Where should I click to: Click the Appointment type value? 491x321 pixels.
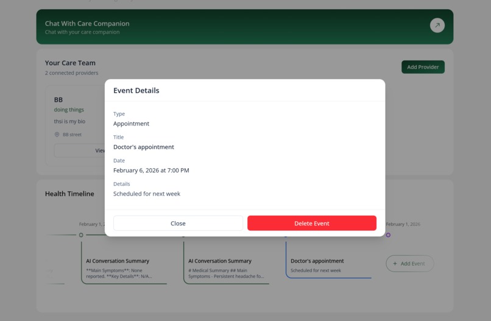tap(131, 124)
